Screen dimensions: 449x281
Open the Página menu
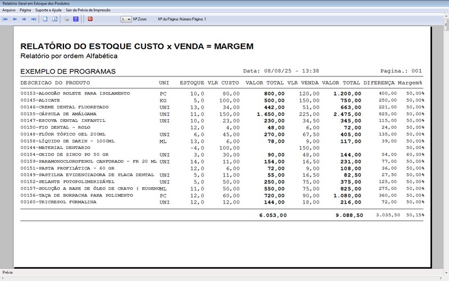(x=25, y=10)
